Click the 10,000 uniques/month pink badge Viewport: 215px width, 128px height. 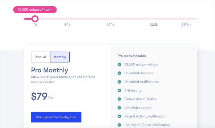click(35, 10)
